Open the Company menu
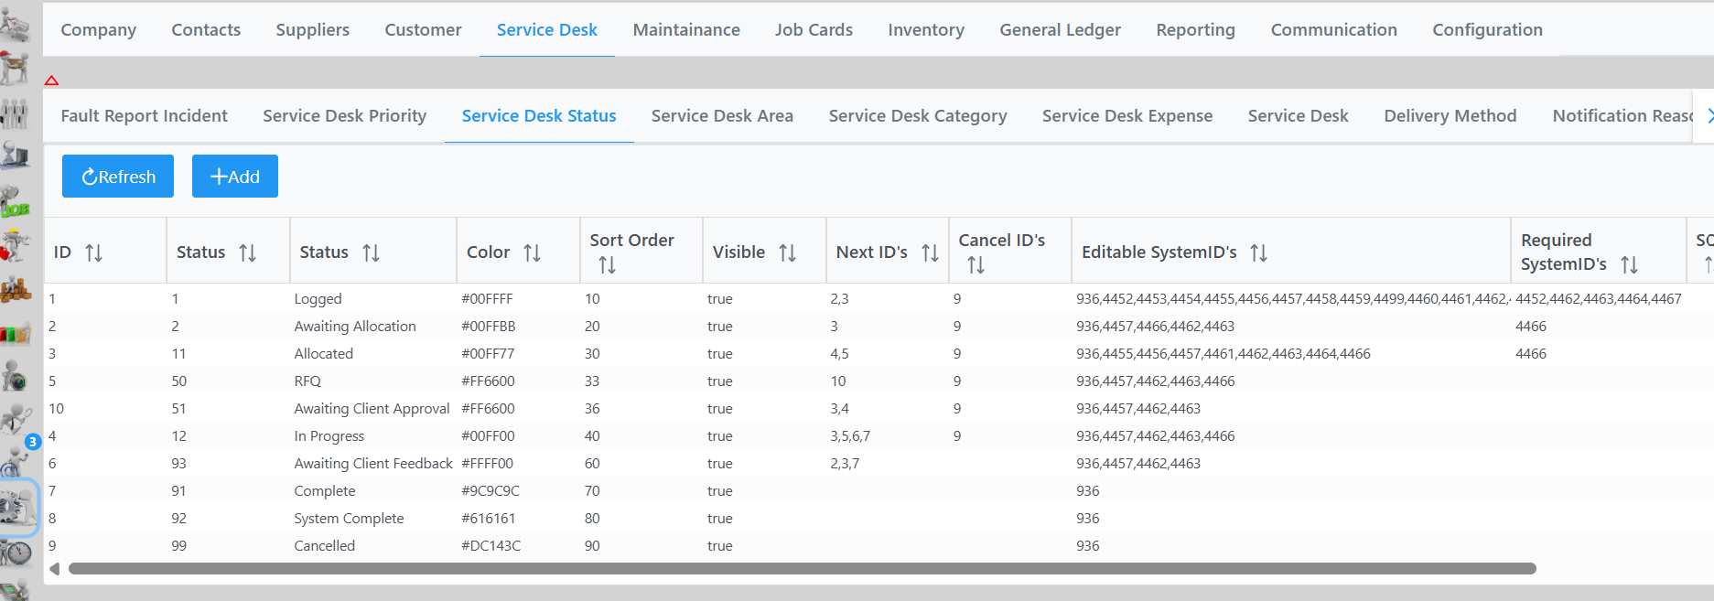1714x601 pixels. pos(98,30)
